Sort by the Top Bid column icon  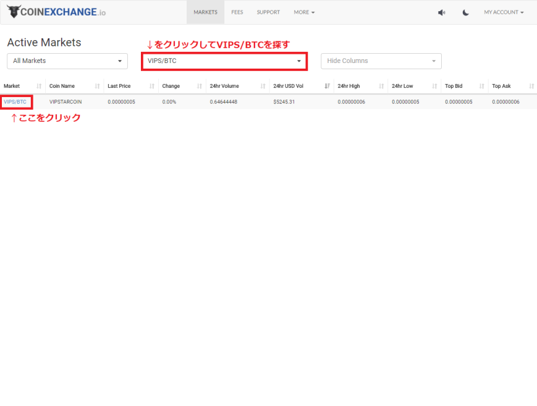pos(481,86)
